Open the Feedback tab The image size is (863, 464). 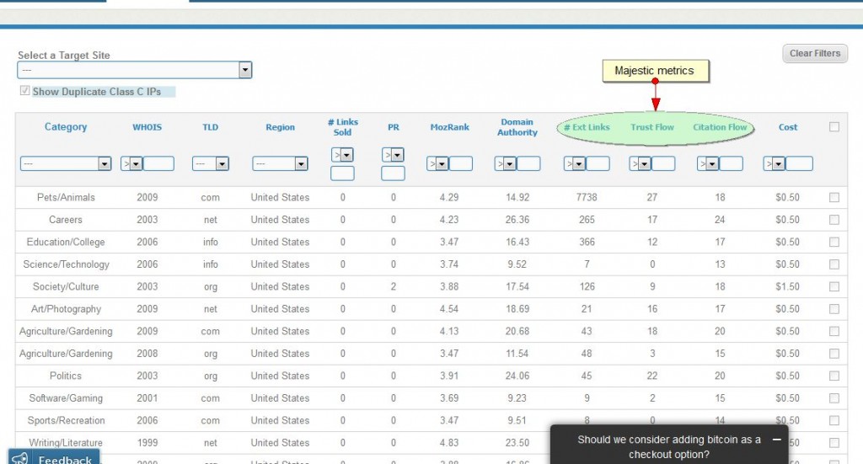click(x=54, y=457)
